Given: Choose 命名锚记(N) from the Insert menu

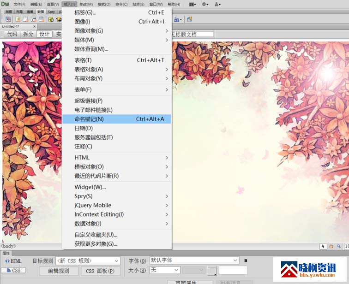Looking at the screenshot, I should tap(117, 119).
